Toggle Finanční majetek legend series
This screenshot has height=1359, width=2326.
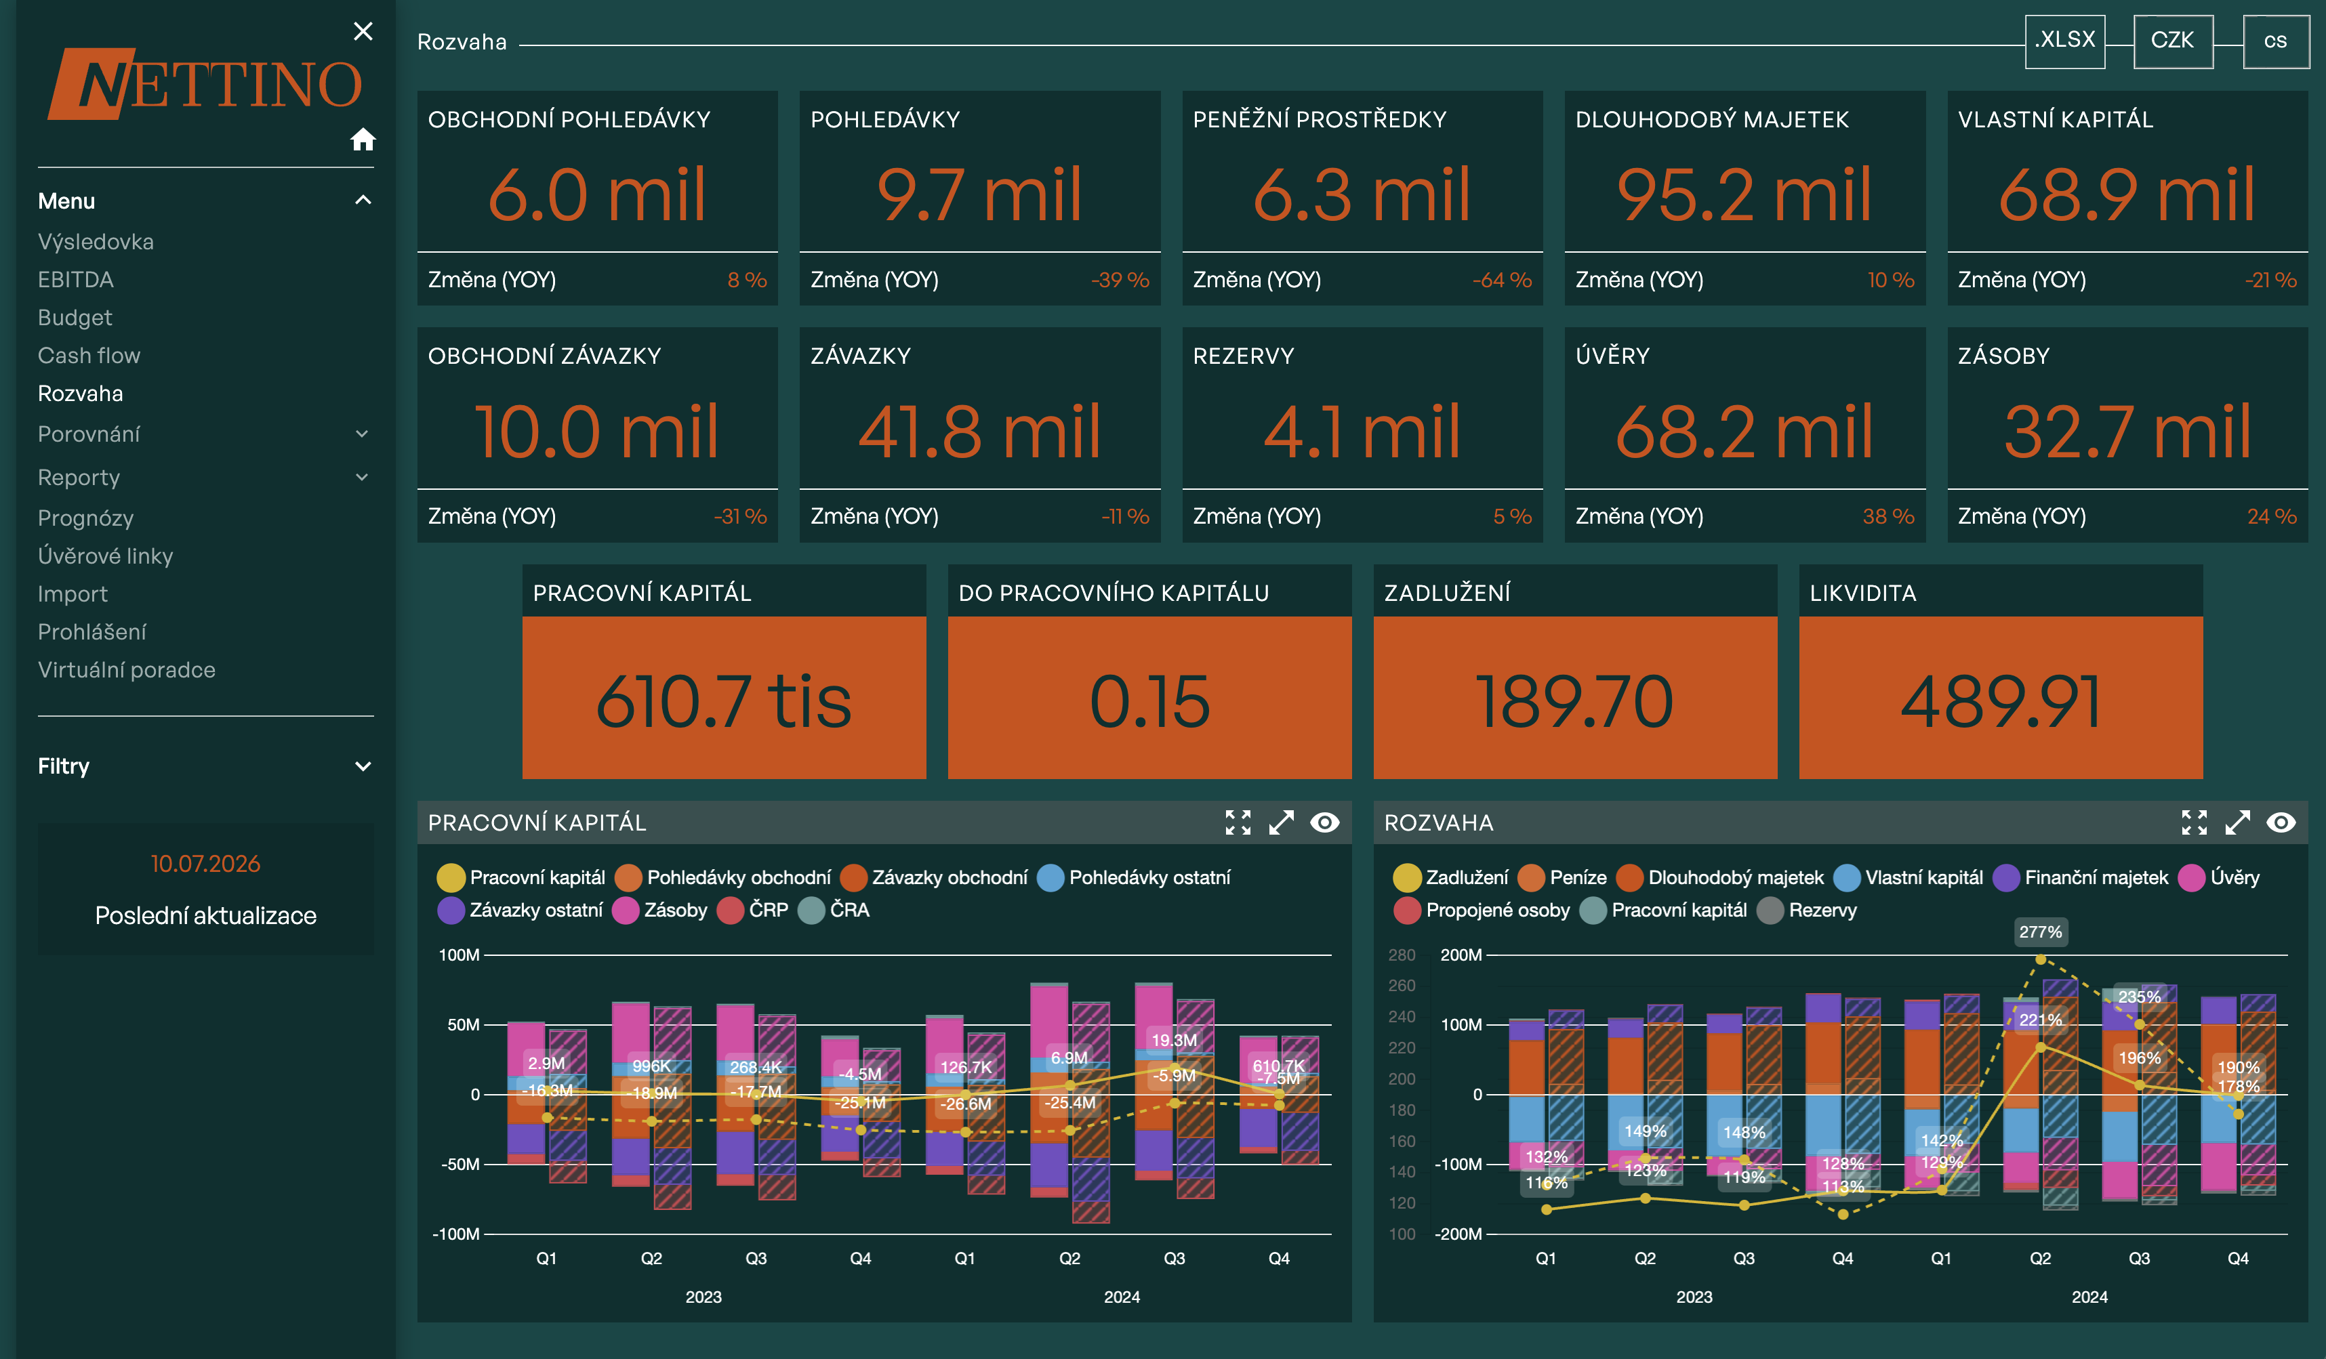tap(2081, 877)
